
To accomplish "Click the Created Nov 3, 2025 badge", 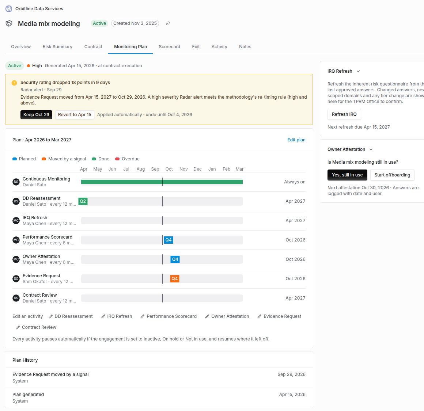I will (135, 23).
